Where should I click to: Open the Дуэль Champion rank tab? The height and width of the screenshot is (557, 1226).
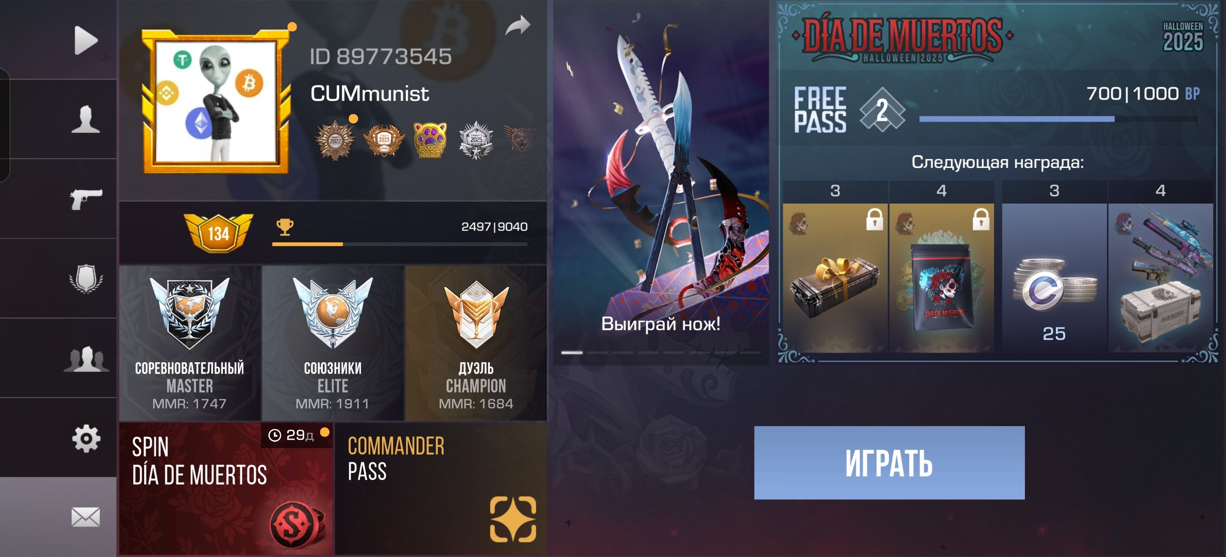tap(476, 343)
